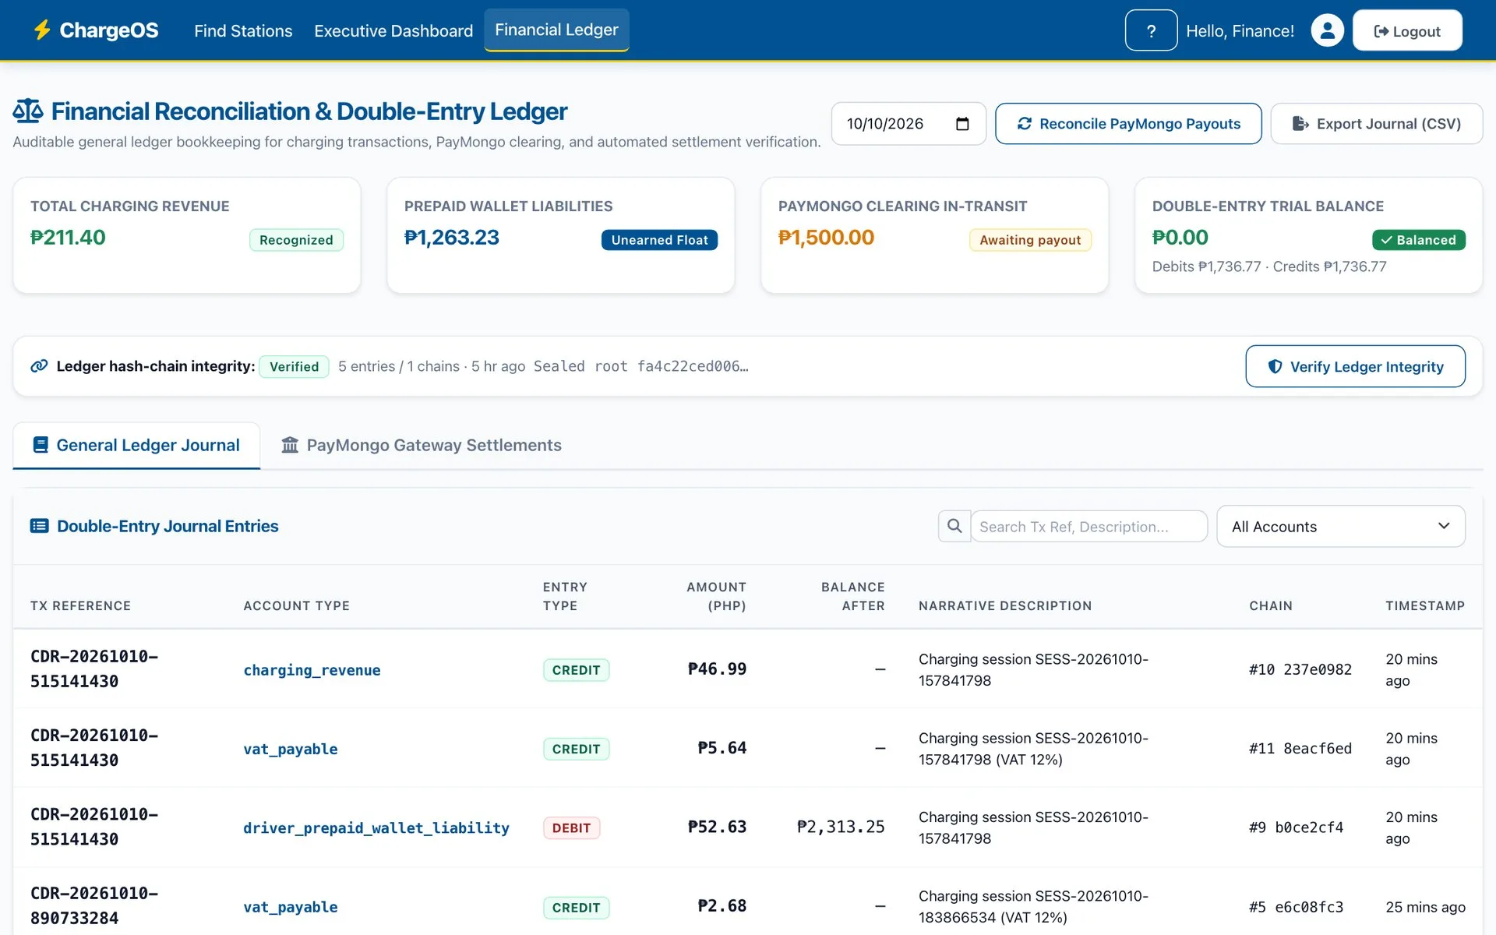
Task: Click driver_prepaid_wallet_liability account link
Action: click(376, 827)
